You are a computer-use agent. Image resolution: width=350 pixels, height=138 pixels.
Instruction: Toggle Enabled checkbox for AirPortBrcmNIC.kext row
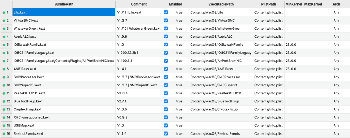166,61
